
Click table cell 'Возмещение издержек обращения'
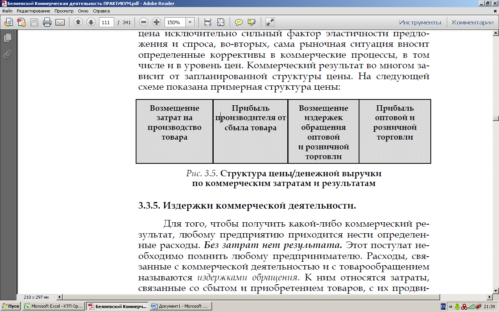point(324,131)
